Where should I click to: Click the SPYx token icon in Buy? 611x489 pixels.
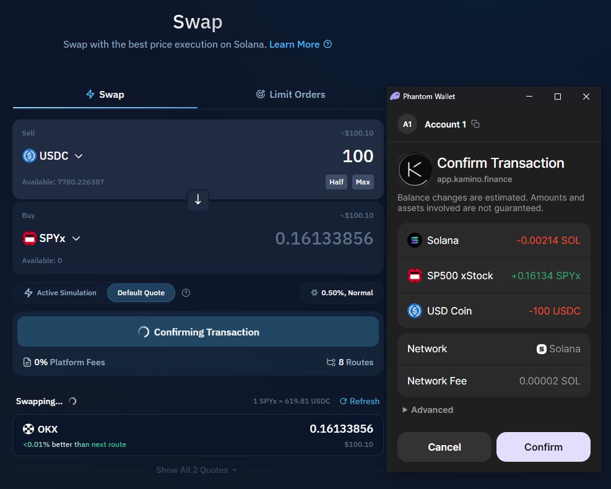(29, 238)
